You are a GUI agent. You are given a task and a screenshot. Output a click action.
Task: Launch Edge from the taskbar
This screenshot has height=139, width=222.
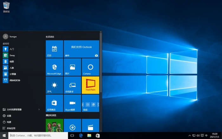pyautogui.click(x=81, y=136)
